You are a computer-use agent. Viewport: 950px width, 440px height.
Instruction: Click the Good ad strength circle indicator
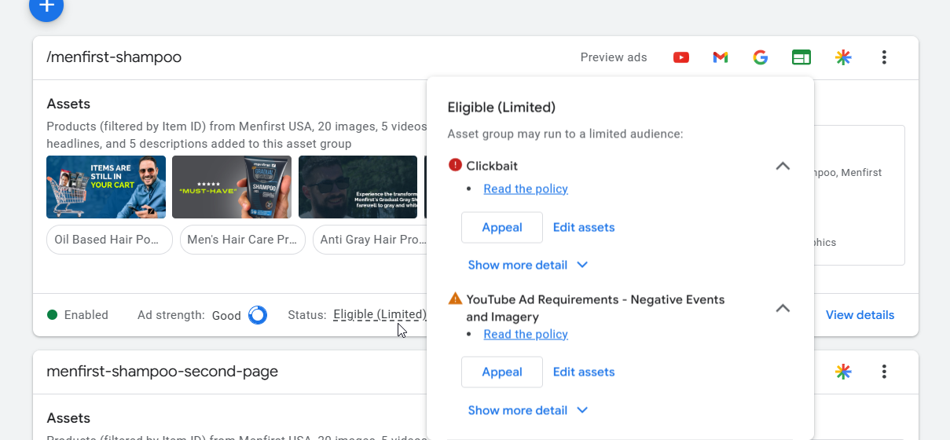click(258, 315)
